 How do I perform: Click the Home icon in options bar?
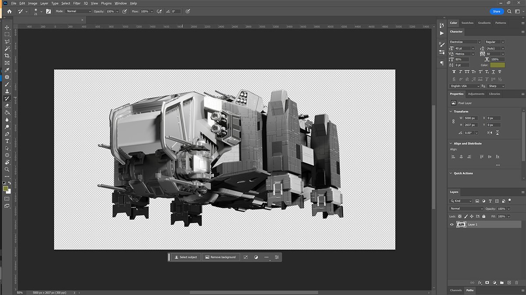tap(9, 11)
